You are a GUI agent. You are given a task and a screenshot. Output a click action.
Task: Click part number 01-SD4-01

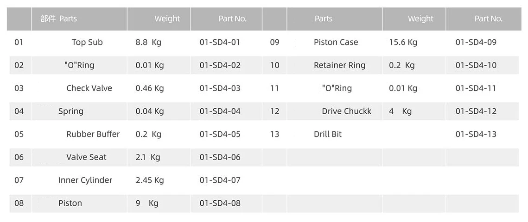[220, 42]
